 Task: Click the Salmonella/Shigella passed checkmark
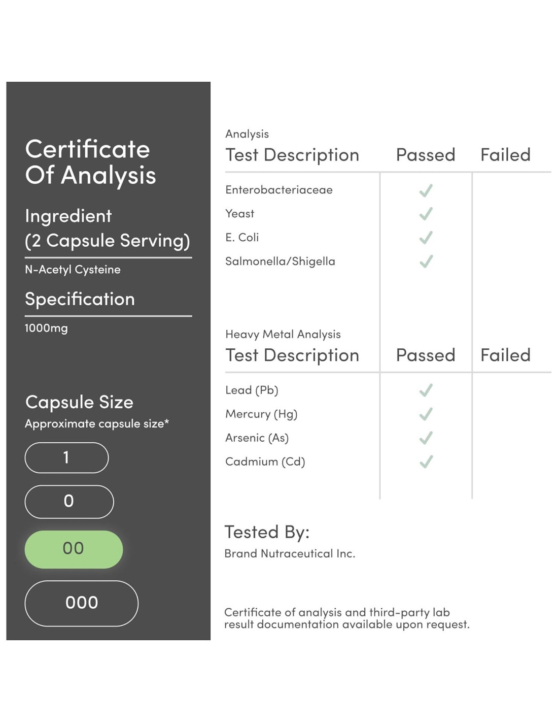click(x=426, y=261)
